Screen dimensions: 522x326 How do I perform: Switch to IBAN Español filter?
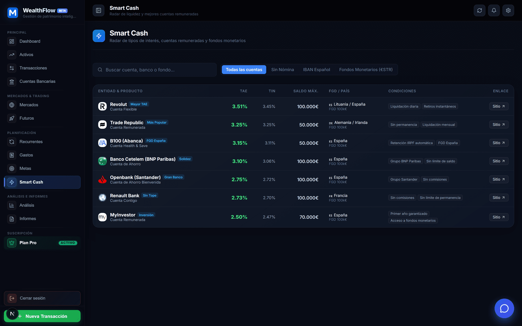[x=316, y=70]
